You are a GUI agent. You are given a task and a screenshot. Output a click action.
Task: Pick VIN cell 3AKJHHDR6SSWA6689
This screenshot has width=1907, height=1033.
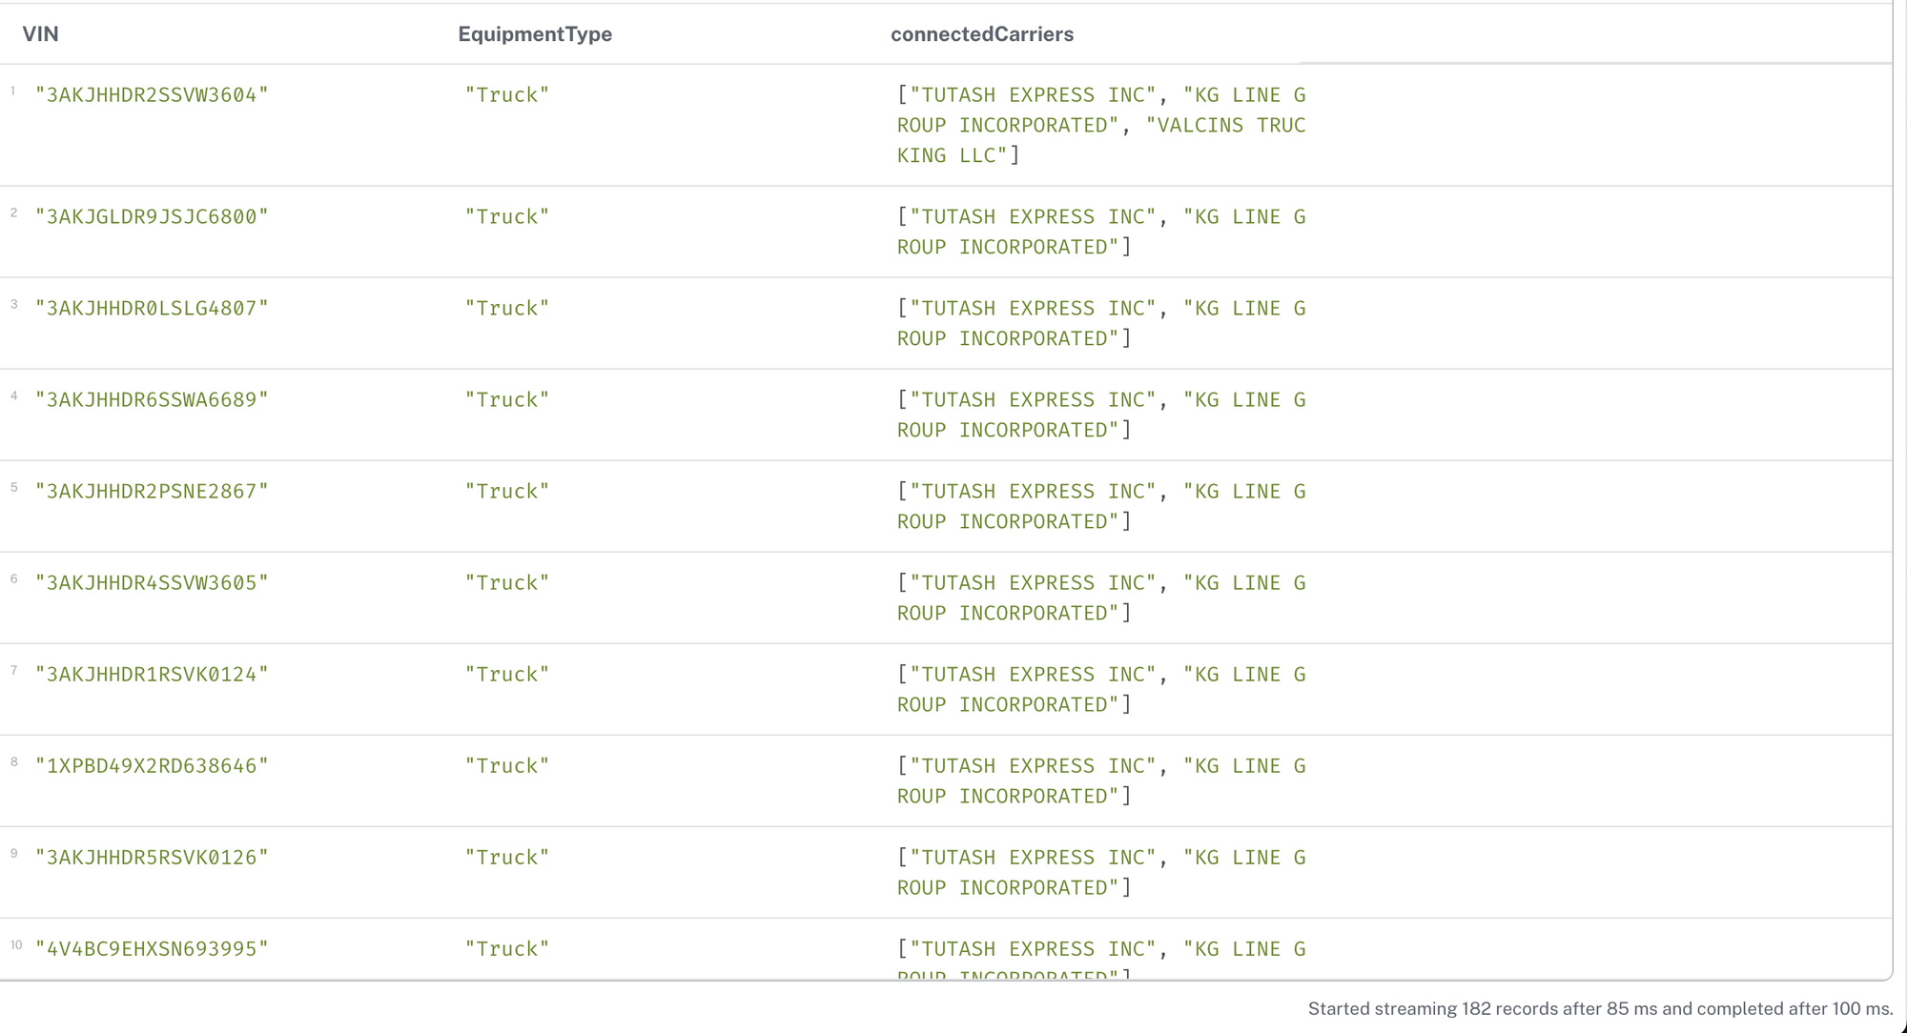click(x=152, y=400)
